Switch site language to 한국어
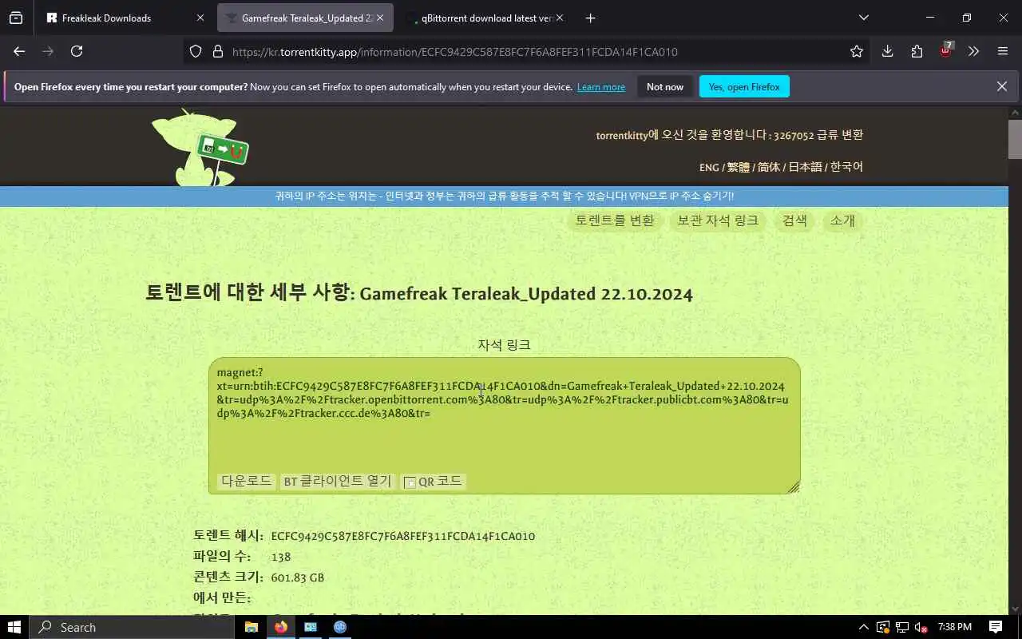 846,167
